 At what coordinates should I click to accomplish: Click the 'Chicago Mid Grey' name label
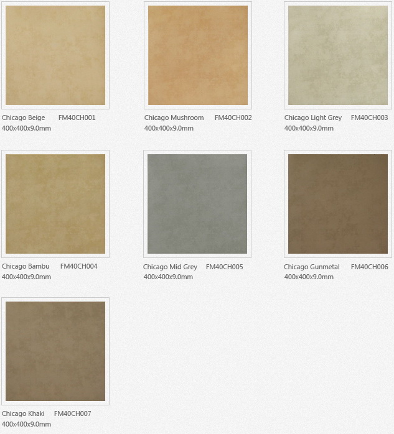click(170, 267)
